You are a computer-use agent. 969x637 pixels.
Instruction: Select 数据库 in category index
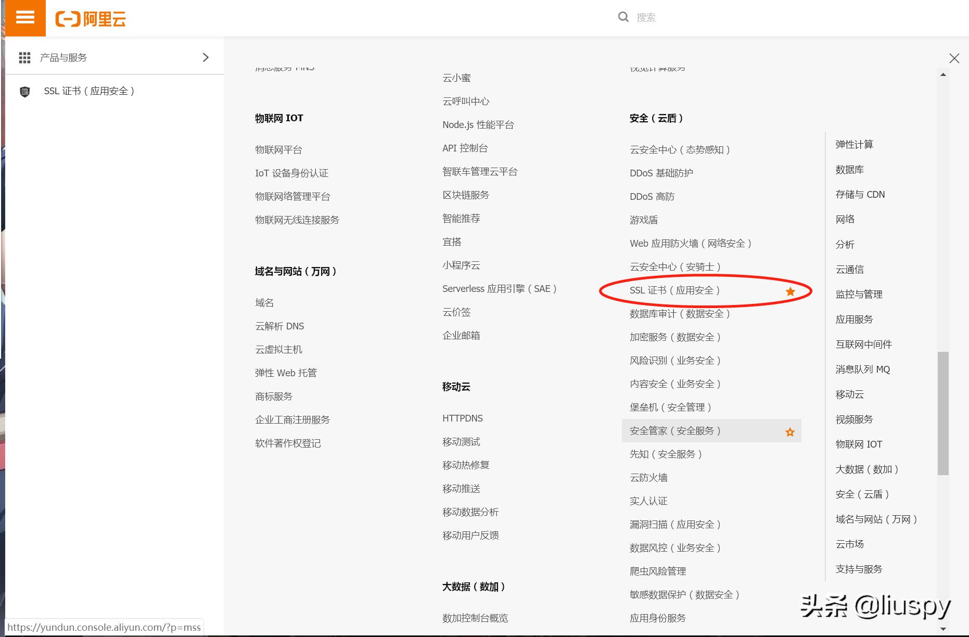(x=849, y=170)
